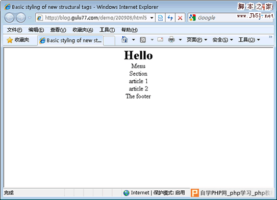Screen dimensions: 277x200
Task: Click the Compatibility View icon
Action: pos(160,18)
